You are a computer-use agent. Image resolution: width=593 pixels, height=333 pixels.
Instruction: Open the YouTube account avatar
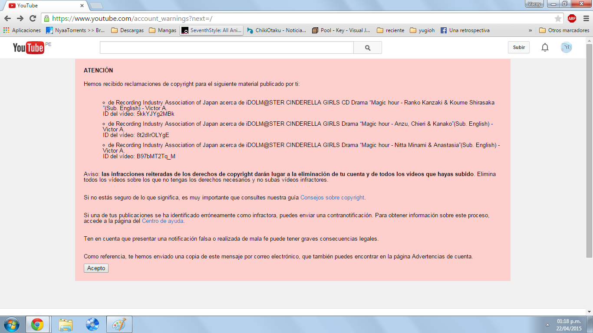point(566,48)
